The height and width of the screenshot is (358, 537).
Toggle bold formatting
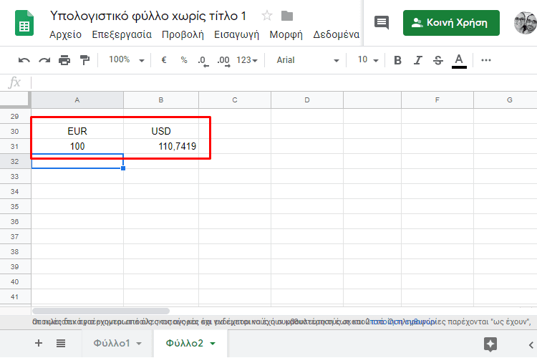point(397,60)
